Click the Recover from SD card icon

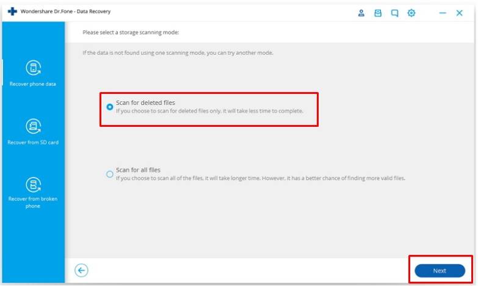[x=33, y=126]
